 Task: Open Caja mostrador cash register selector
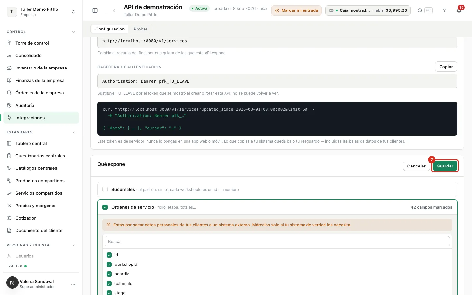click(x=368, y=10)
